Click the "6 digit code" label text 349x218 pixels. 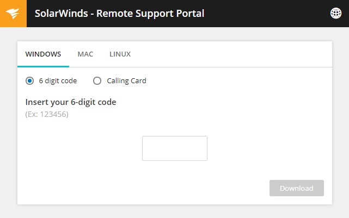pyautogui.click(x=58, y=80)
